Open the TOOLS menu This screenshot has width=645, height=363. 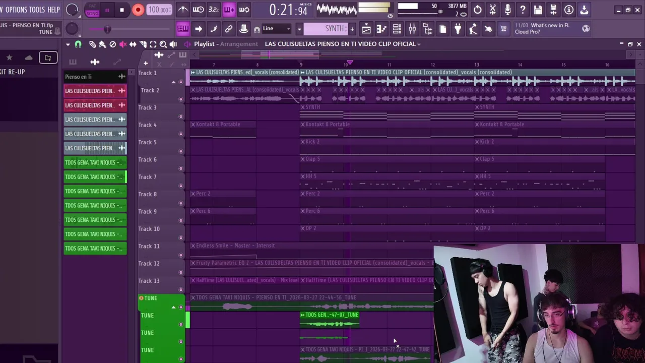(x=37, y=10)
